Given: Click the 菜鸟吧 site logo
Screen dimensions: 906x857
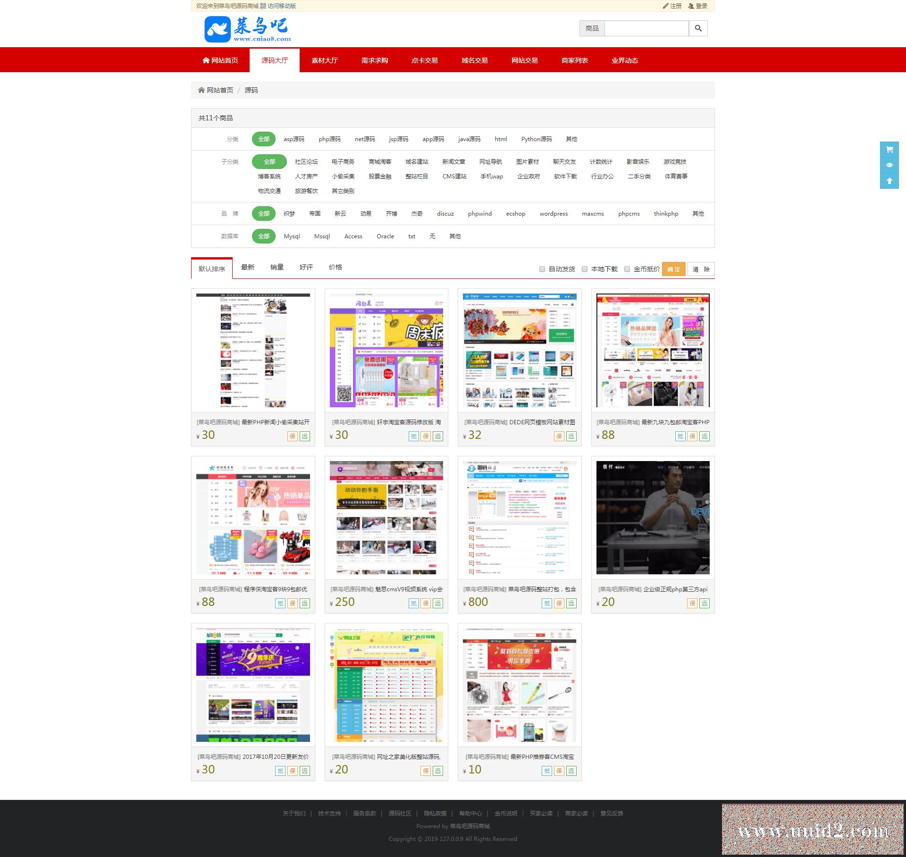Looking at the screenshot, I should point(248,29).
